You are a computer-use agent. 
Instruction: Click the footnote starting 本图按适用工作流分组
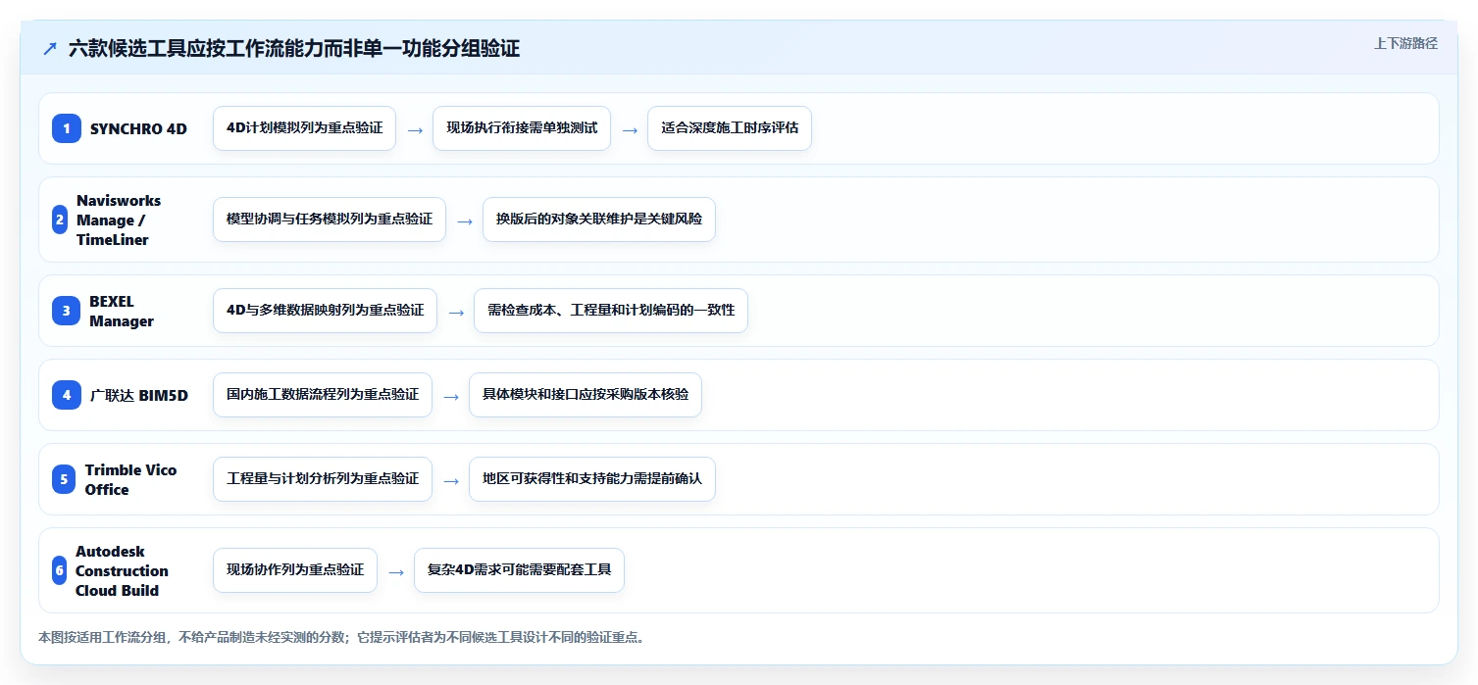click(x=341, y=638)
